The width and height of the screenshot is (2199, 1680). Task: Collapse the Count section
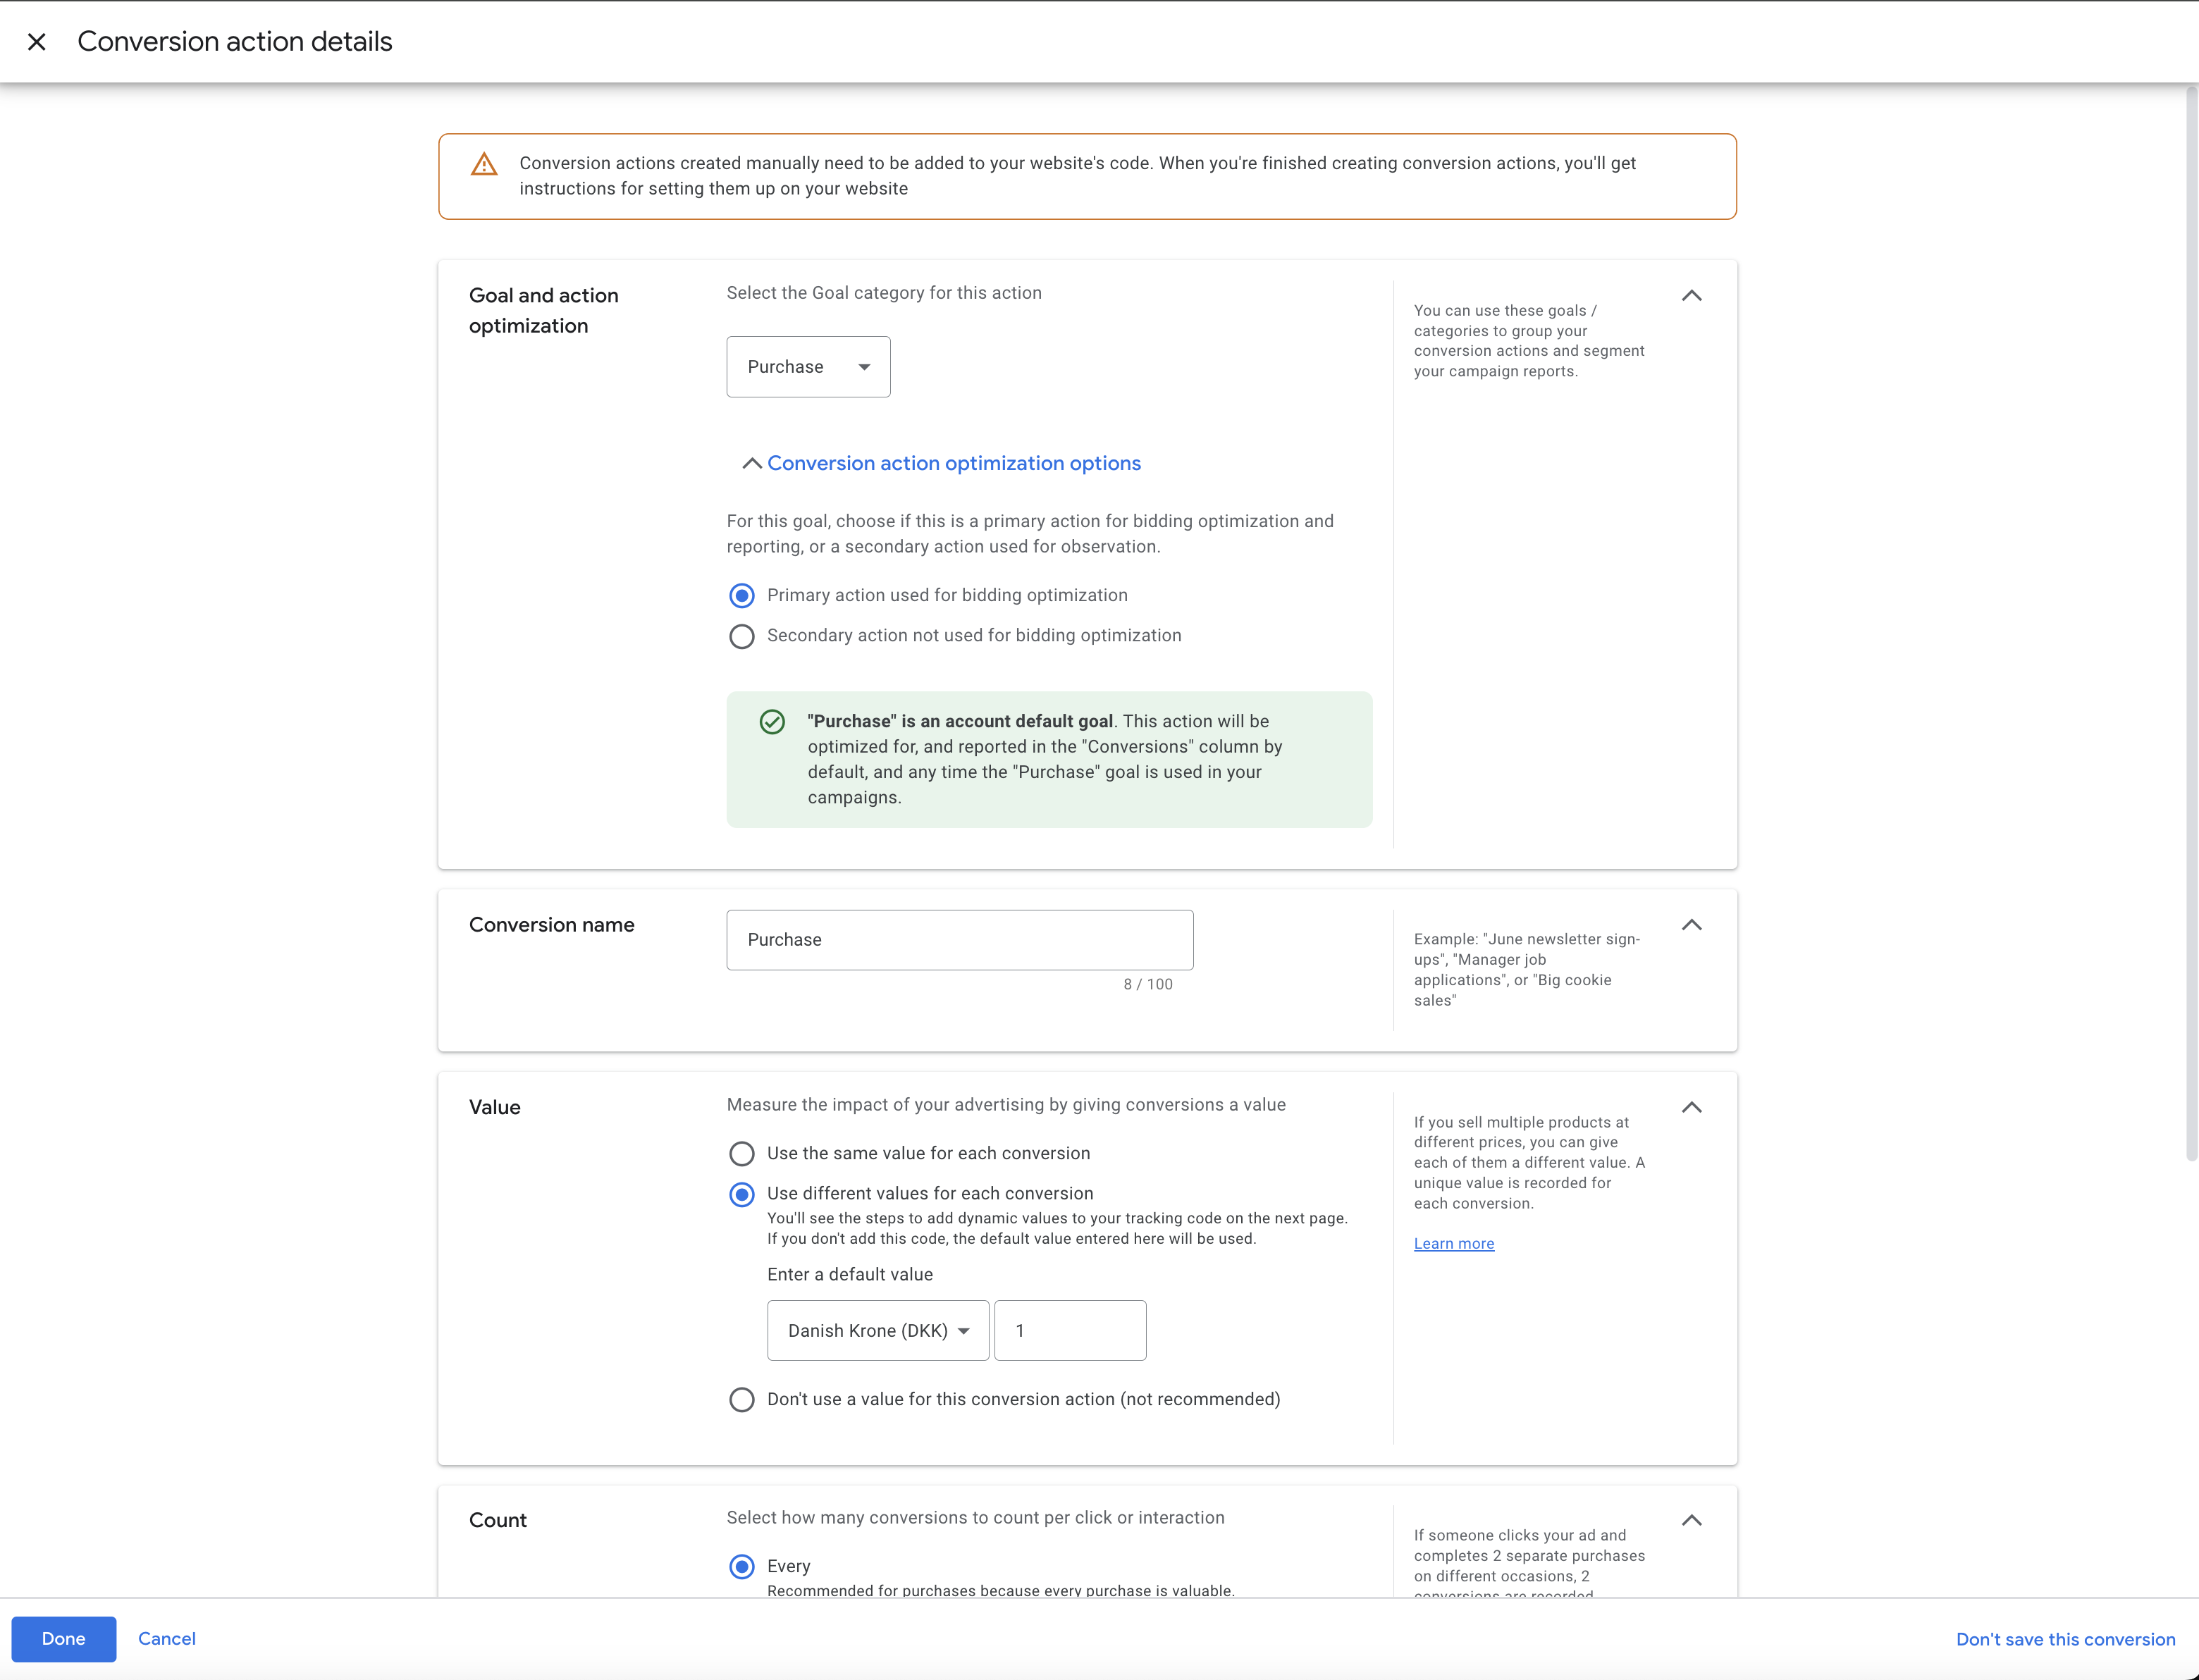1693,1519
